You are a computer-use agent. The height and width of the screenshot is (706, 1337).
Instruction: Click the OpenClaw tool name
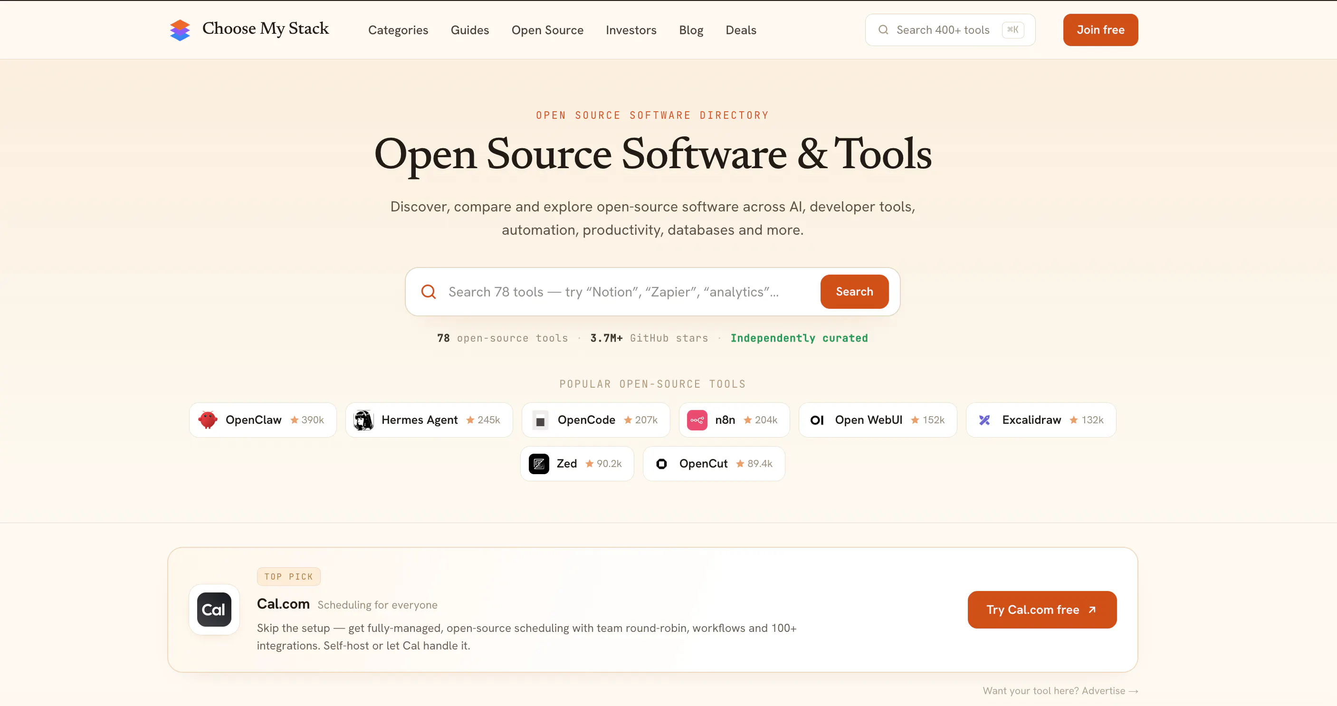pos(253,420)
